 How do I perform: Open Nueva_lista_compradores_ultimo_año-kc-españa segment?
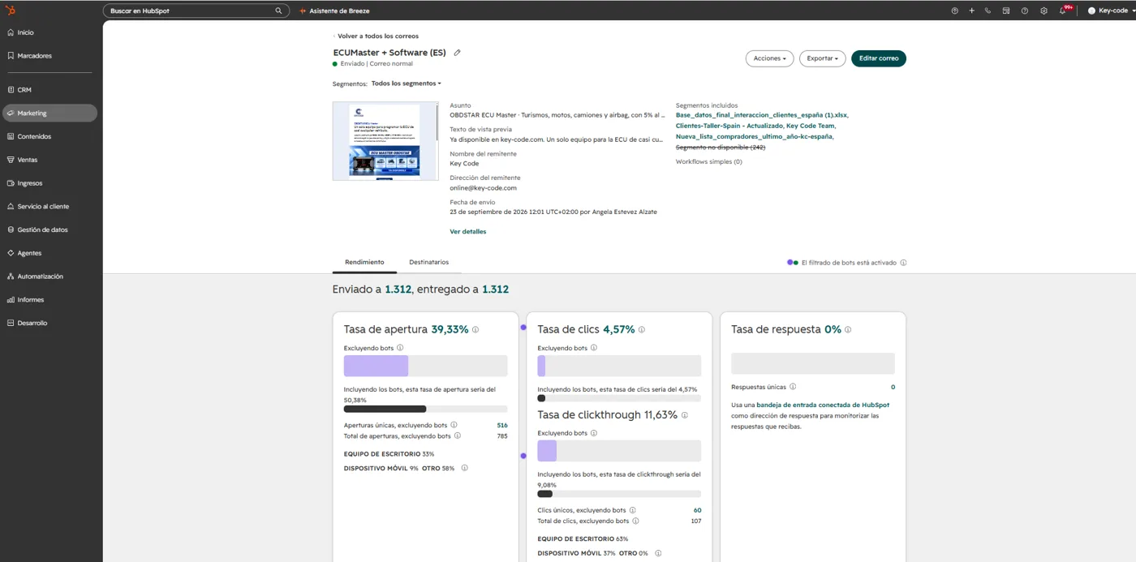[754, 136]
